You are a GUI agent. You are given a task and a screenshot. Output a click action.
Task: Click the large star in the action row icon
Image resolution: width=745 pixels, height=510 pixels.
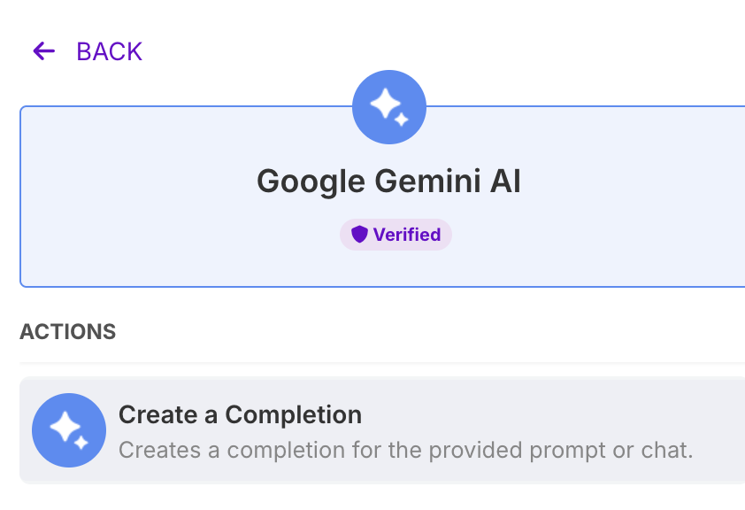click(x=65, y=427)
